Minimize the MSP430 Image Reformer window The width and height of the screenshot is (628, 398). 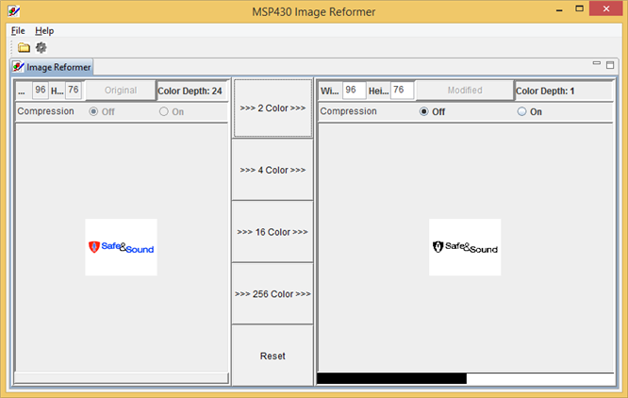click(559, 8)
